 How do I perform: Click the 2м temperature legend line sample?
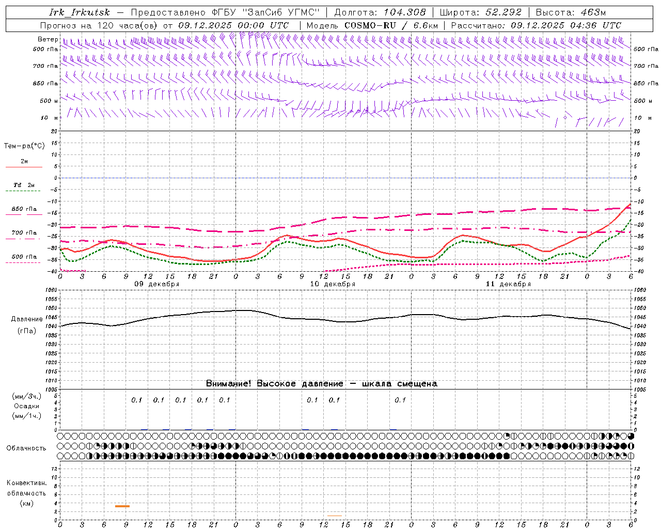(x=24, y=167)
